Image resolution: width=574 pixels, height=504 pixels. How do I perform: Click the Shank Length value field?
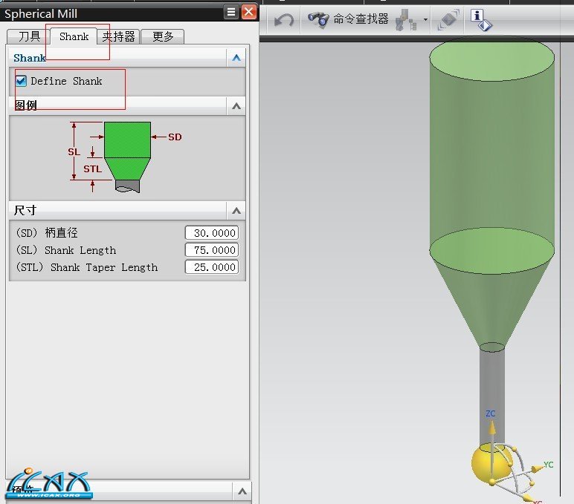212,250
